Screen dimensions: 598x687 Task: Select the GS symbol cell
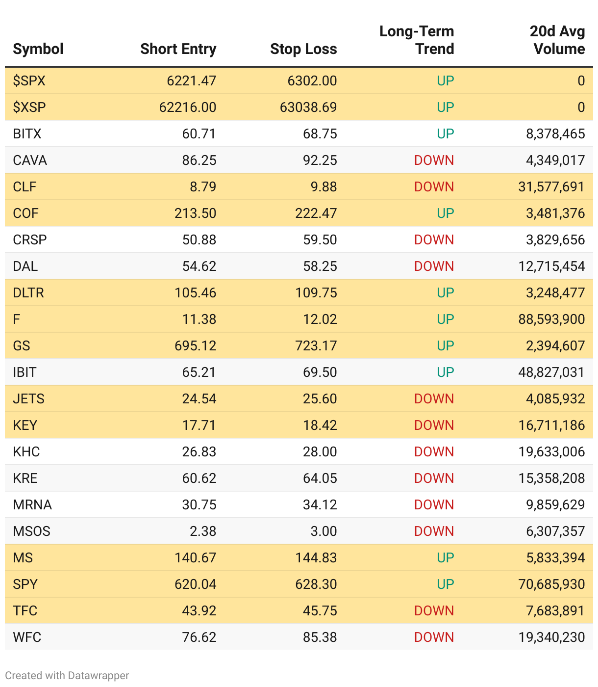click(22, 345)
